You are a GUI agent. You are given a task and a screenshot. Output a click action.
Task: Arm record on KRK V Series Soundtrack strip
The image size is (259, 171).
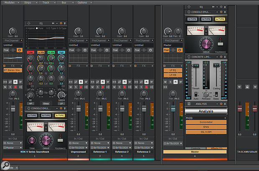pos(15,87)
